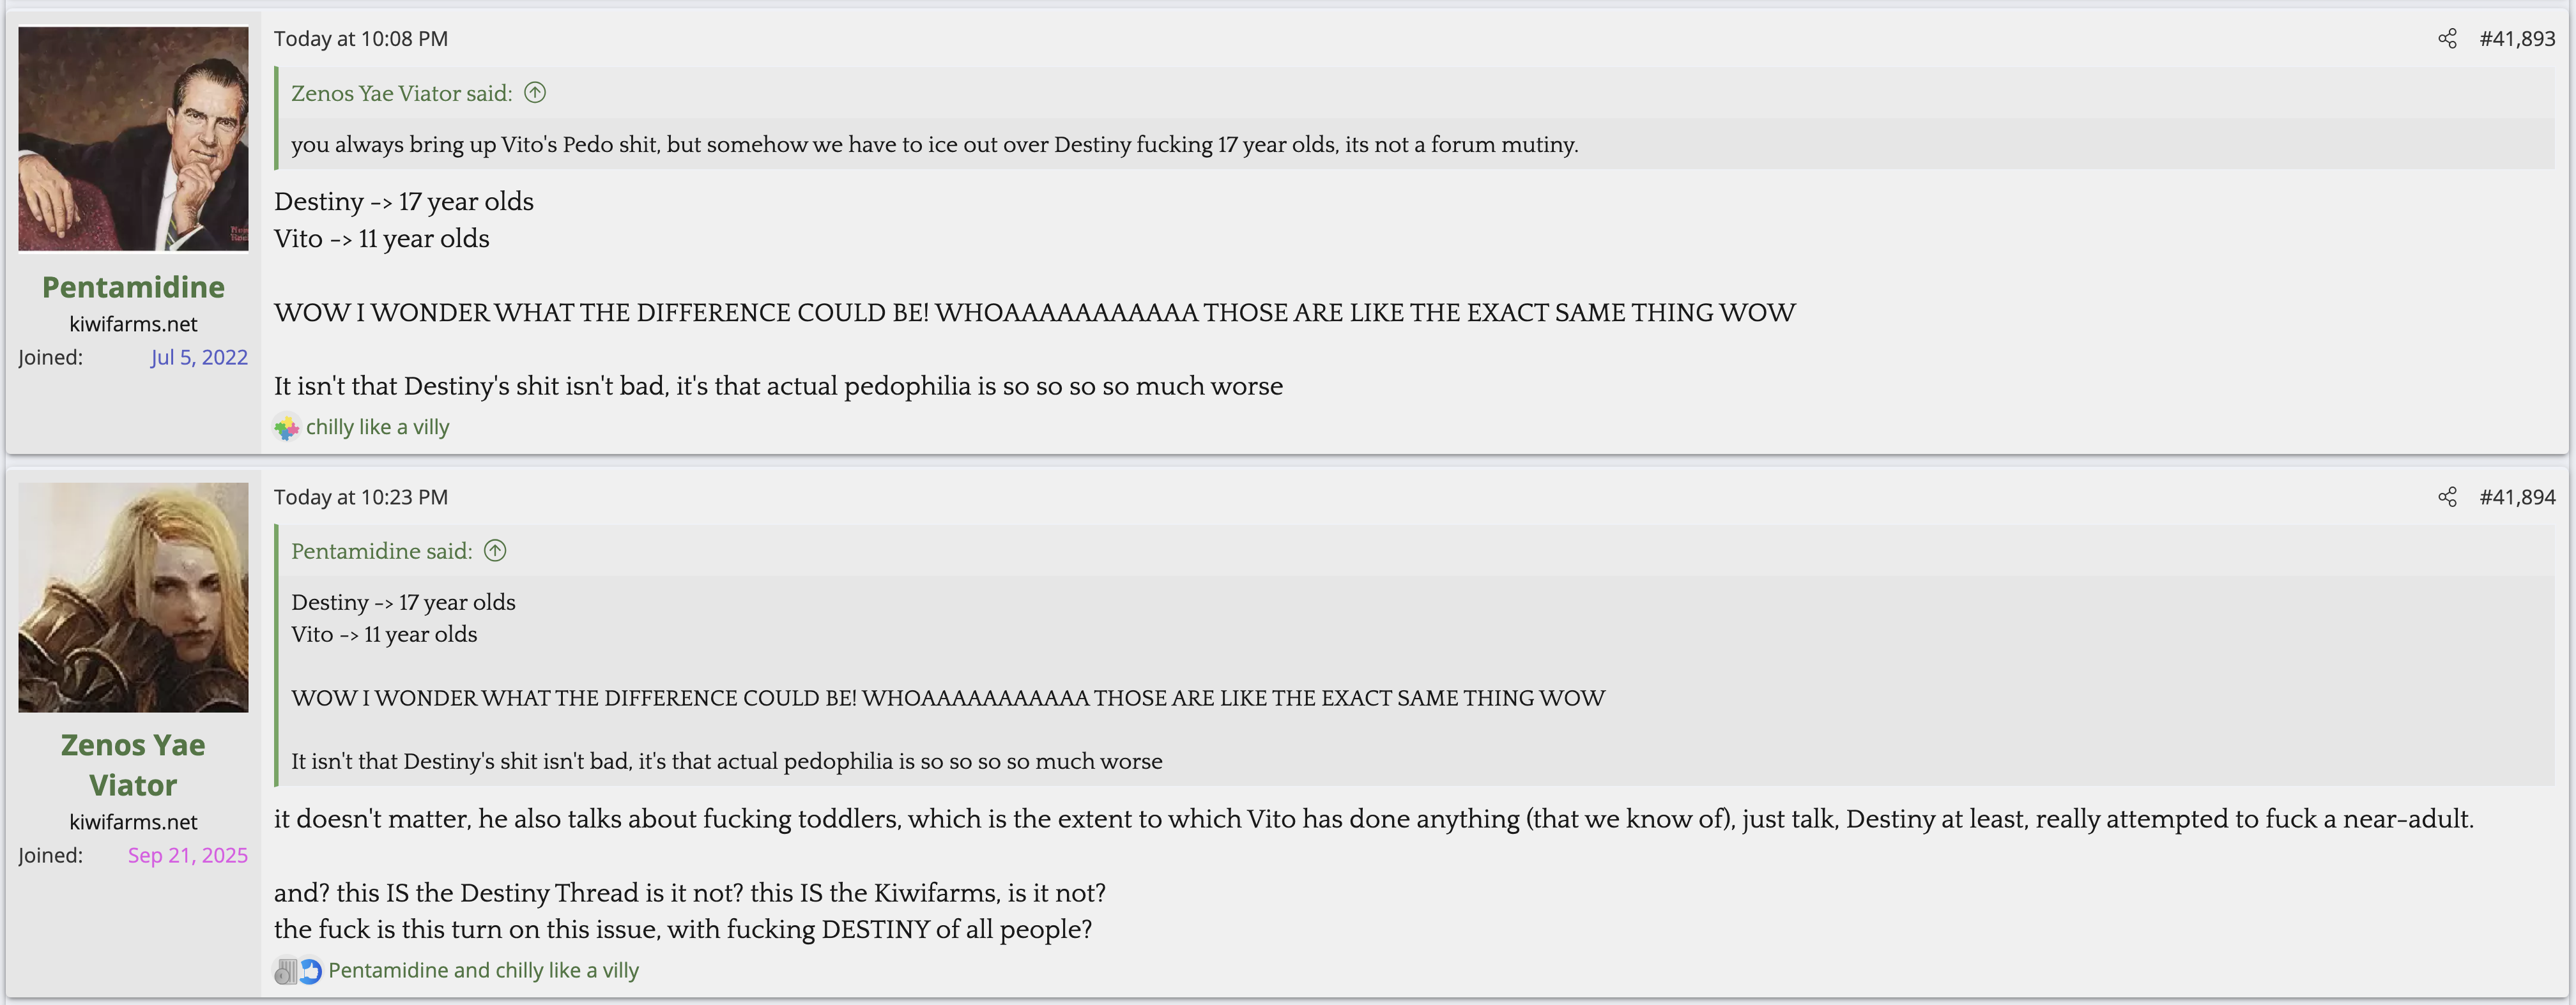This screenshot has height=1005, width=2576.
Task: View "Pentamidine and chilly like a villy" reactions
Action: (x=483, y=971)
